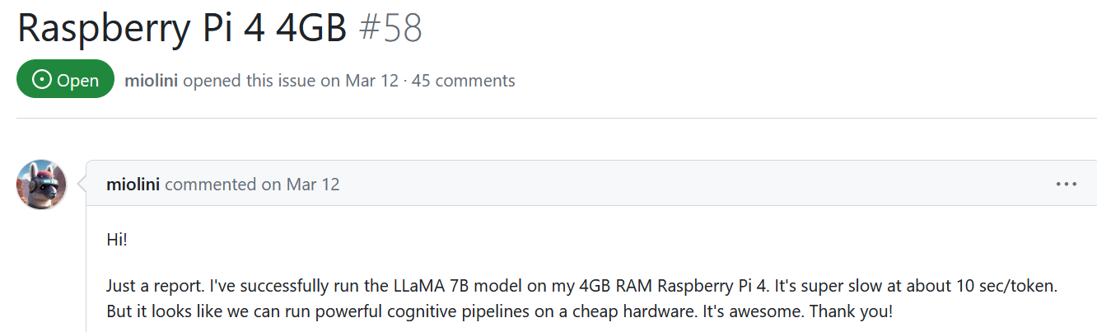Open miolini username link in comment header

133,185
